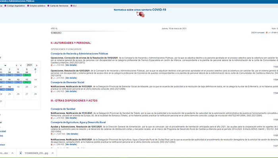Click the 2021 year field in calendar
Viewport: 278px width, 158px height.
pyautogui.click(x=30, y=65)
